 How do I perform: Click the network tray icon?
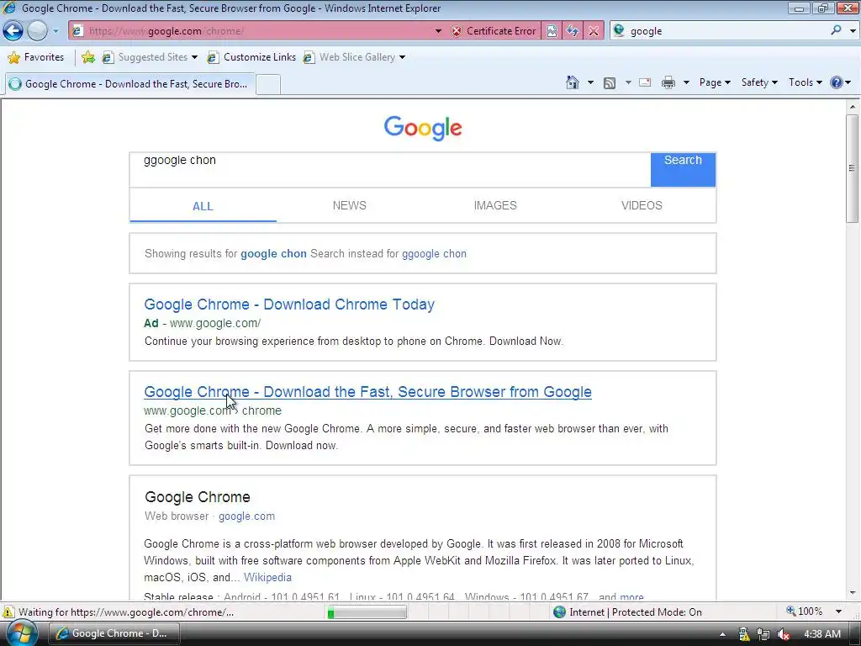pyautogui.click(x=763, y=634)
